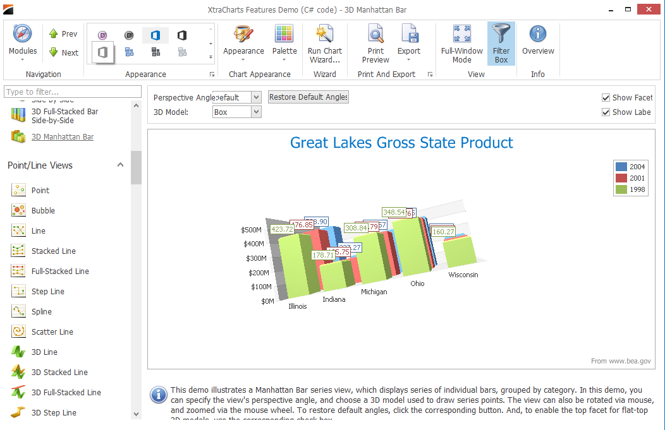665x430 pixels.
Task: Apply the pink DevExpress skin
Action: click(x=102, y=35)
